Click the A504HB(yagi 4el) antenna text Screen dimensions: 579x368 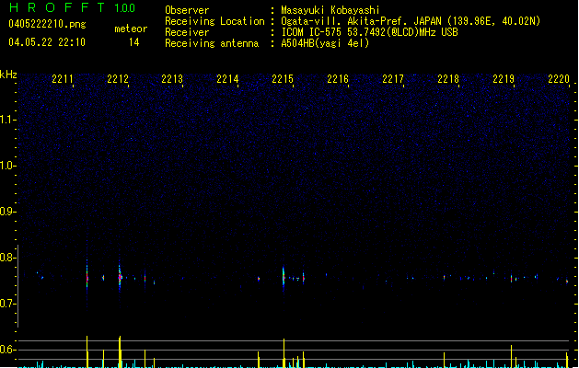[325, 43]
